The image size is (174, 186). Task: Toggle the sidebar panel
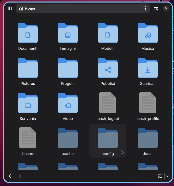(x=10, y=8)
